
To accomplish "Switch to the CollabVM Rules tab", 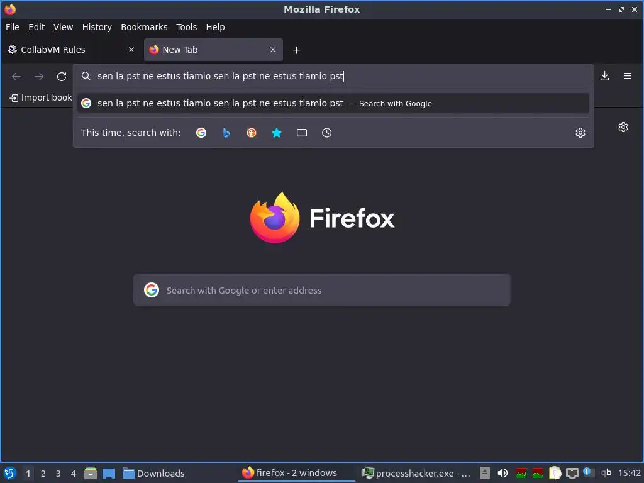I will [71, 50].
